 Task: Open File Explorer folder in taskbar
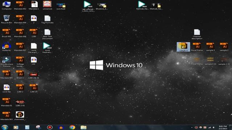(x=83, y=127)
